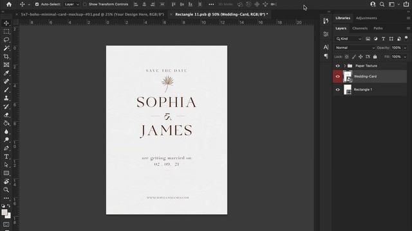Toggle the Auto-Select checkbox

tap(37, 4)
